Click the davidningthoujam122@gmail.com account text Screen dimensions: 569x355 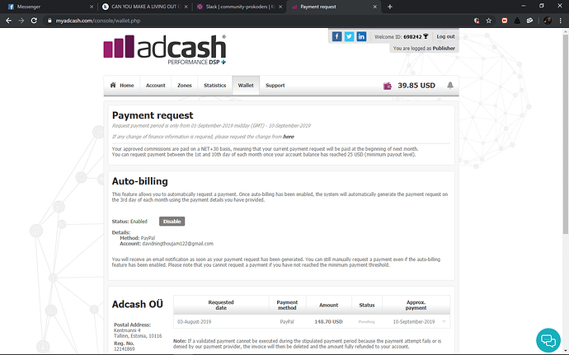(178, 244)
